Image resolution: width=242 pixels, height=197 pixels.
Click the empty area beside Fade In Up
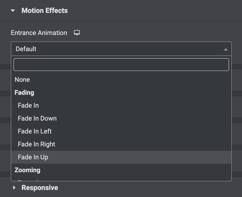[x=139, y=157]
